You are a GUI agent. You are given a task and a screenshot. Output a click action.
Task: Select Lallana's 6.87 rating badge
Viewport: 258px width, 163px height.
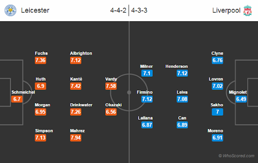[x=147, y=125]
